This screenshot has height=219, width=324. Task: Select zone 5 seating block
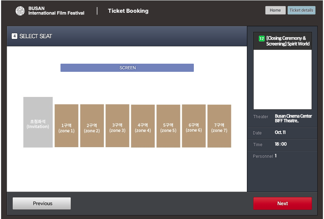pos(168,126)
